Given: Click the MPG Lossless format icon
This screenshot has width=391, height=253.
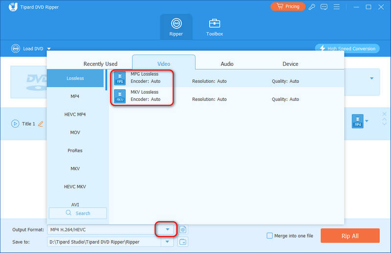Looking at the screenshot, I should 120,78.
